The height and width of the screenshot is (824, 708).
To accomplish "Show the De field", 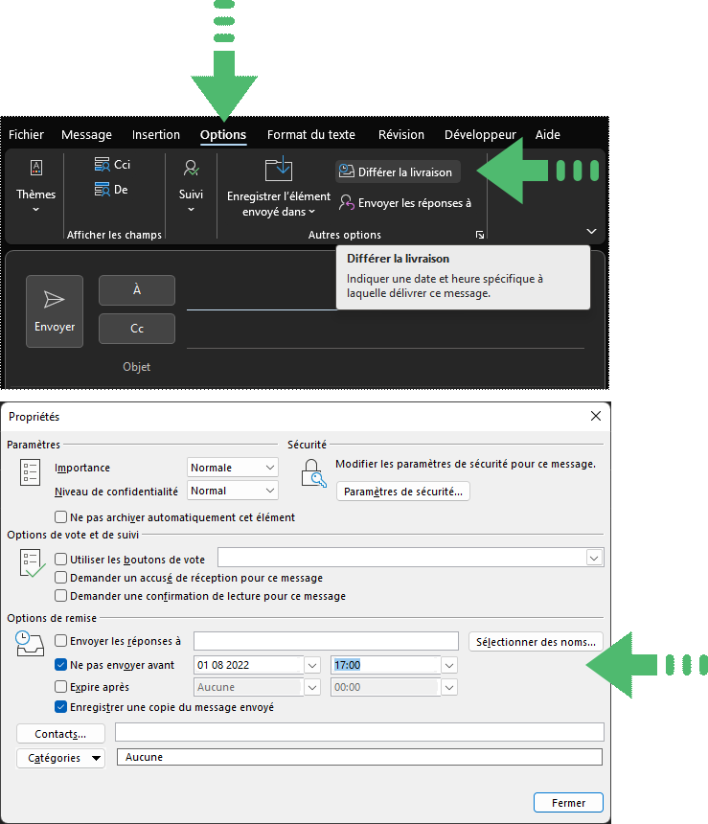I will click(111, 189).
